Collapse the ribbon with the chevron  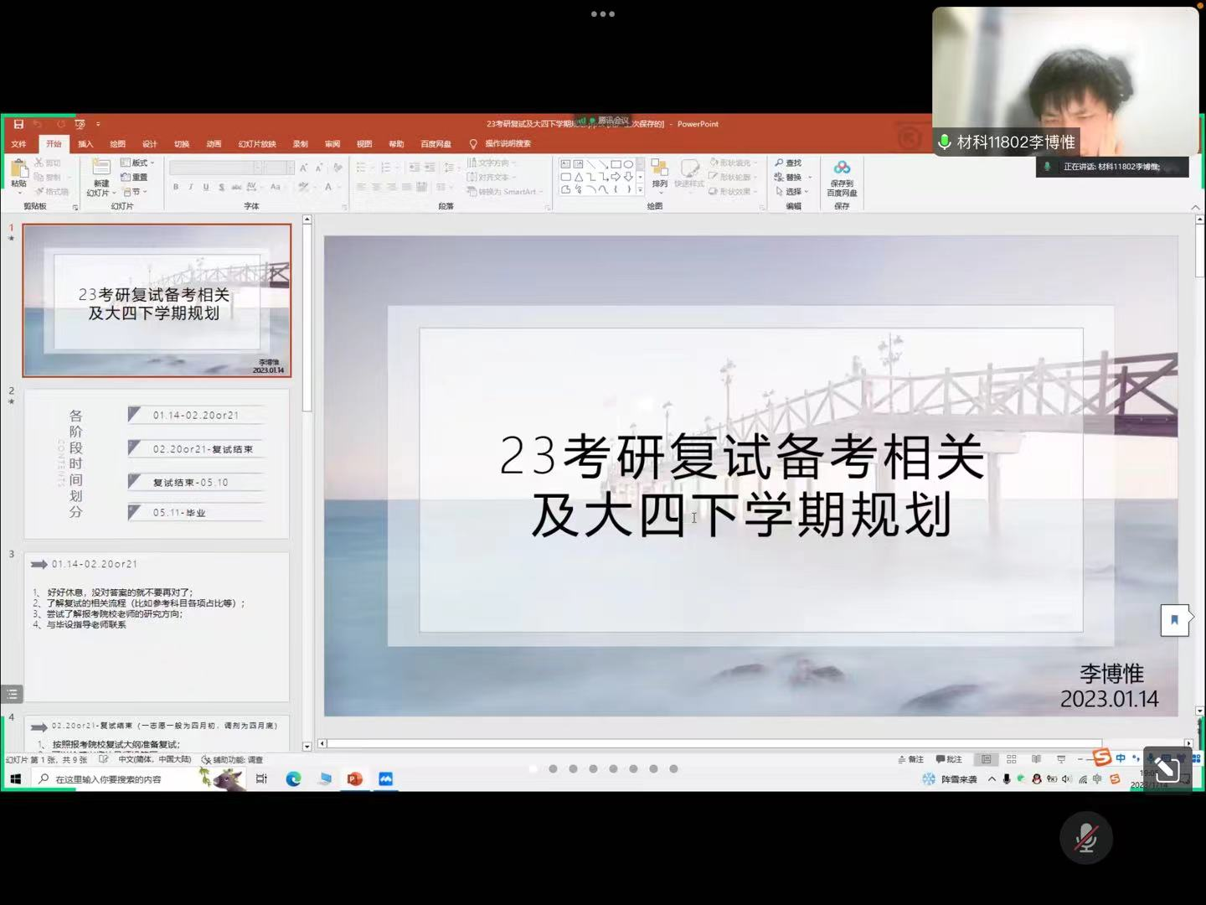coord(1195,207)
